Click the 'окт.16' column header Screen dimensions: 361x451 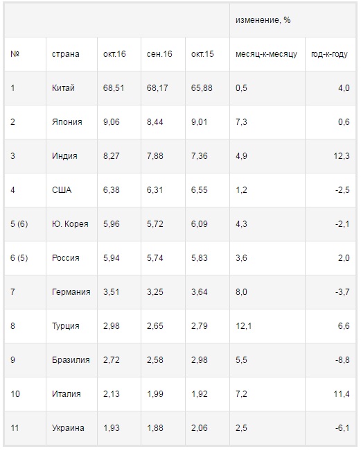coord(119,54)
